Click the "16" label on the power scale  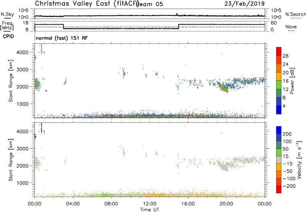pyautogui.click(x=285, y=81)
